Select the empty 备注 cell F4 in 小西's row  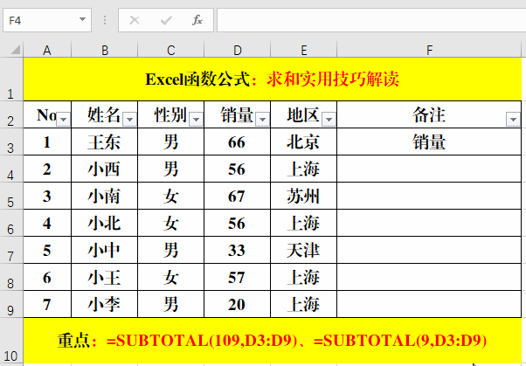[429, 169]
